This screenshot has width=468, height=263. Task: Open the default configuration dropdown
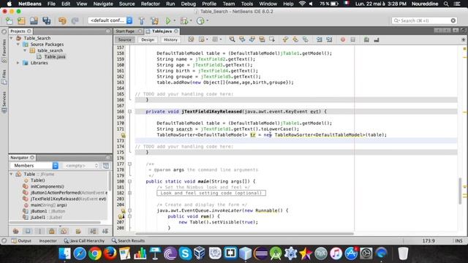pyautogui.click(x=110, y=20)
